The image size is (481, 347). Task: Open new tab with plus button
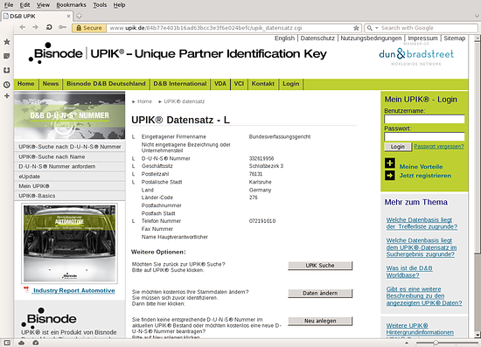tap(79, 16)
